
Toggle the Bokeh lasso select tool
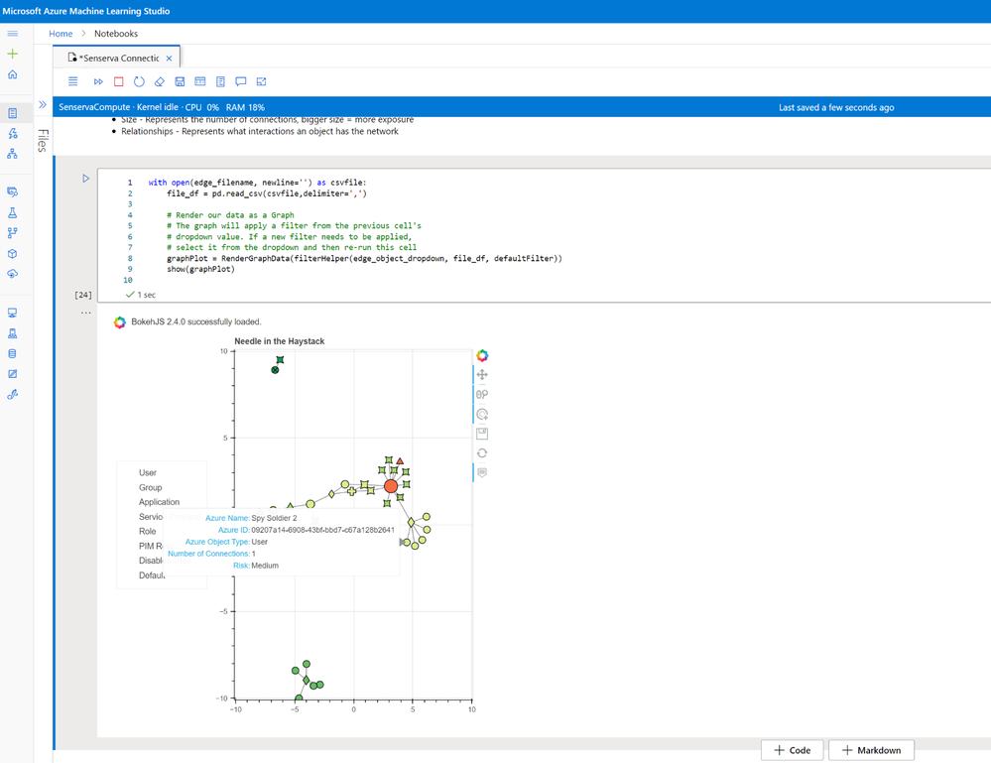[481, 394]
